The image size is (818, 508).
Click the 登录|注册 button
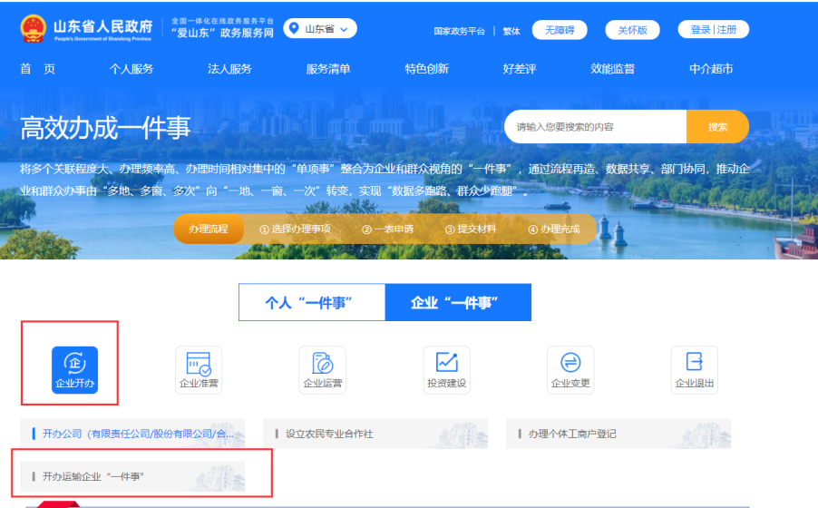pos(713,30)
